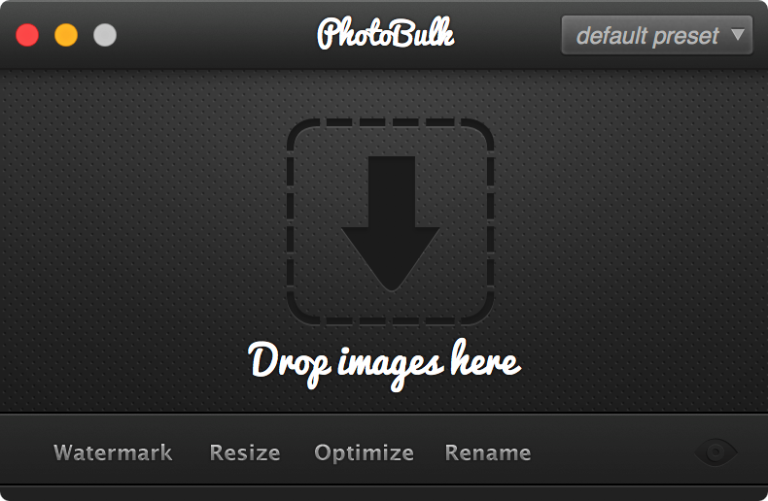The width and height of the screenshot is (768, 501).
Task: Expand presets via the triangle arrow
Action: tap(738, 34)
